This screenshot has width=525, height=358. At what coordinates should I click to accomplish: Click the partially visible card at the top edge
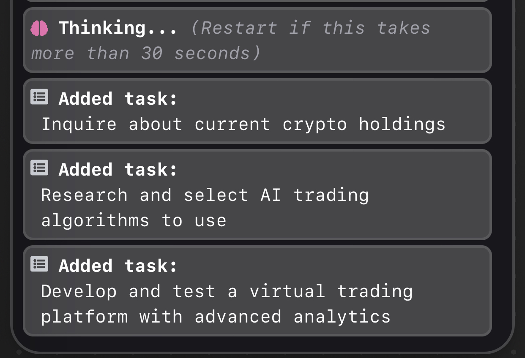(x=257, y=1)
